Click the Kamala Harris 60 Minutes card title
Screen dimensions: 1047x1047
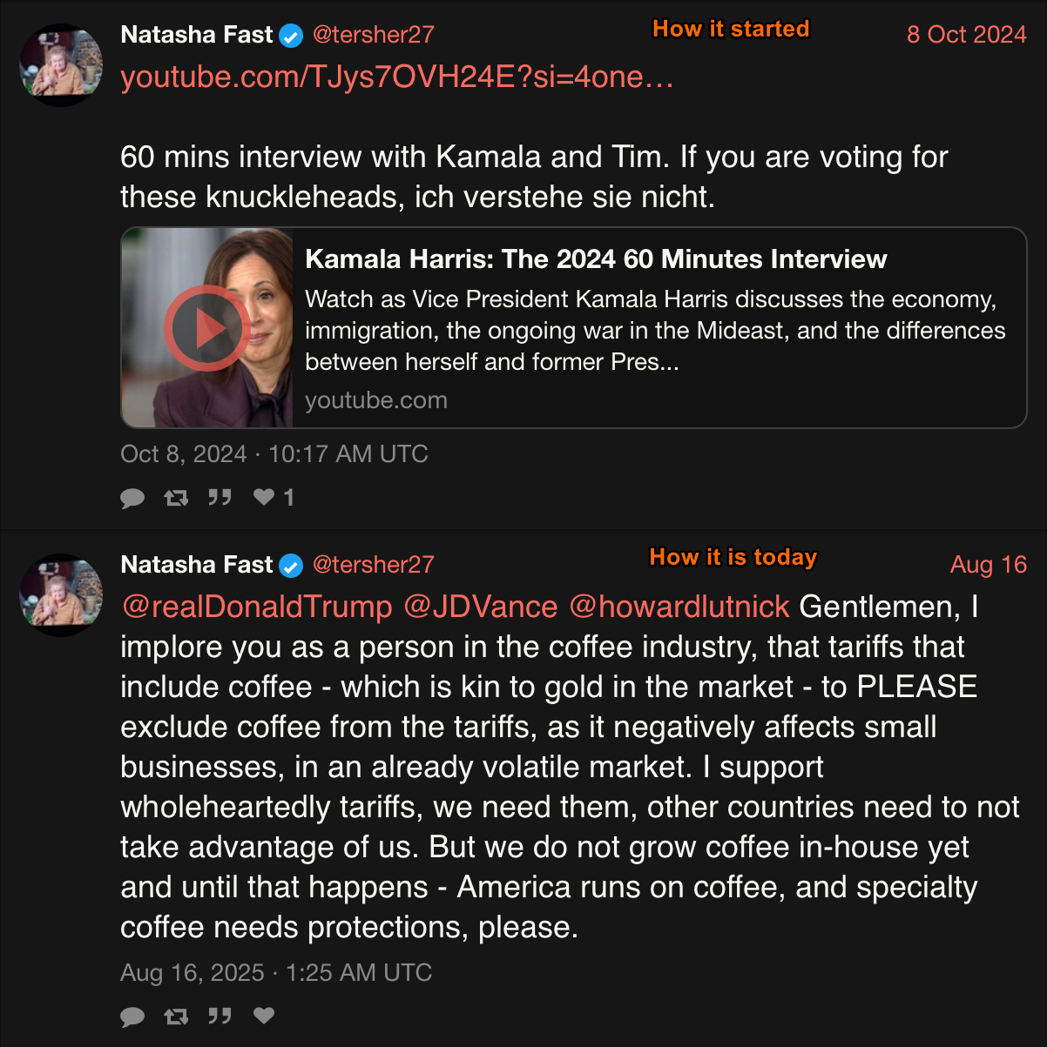(596, 259)
